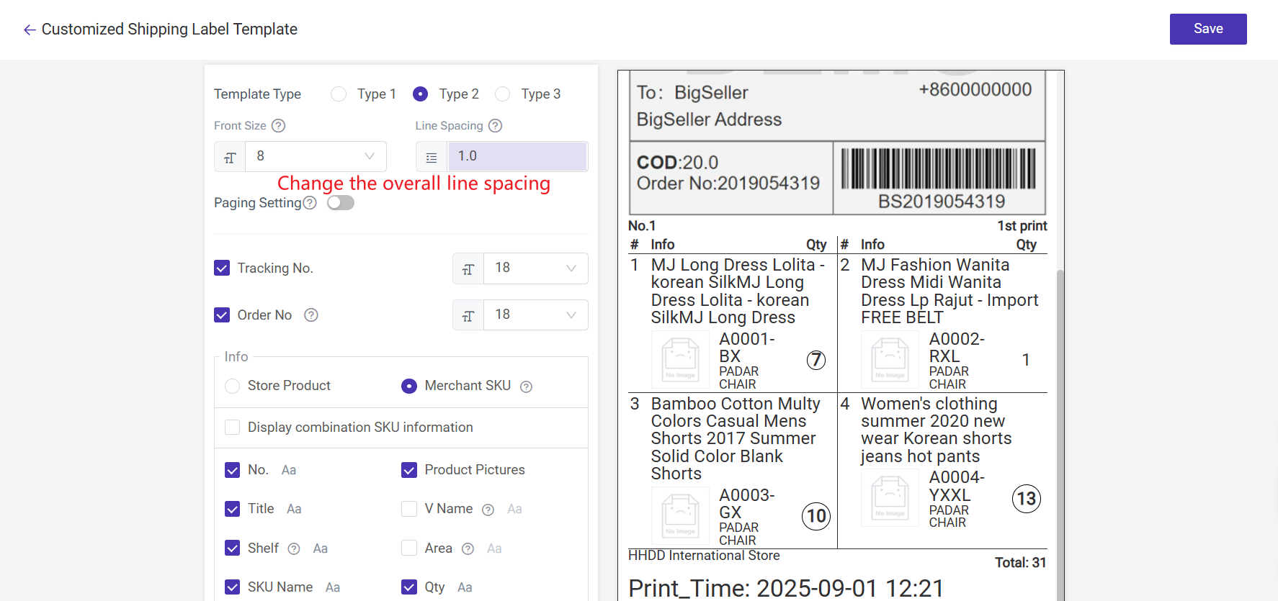
Task: Click 'HHDD International Store' in the preview
Action: 704,556
